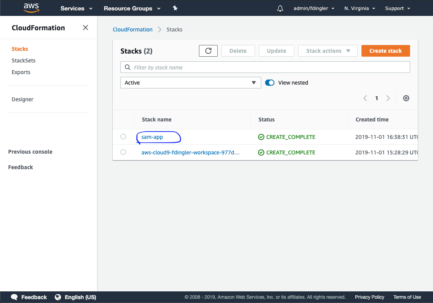
Task: Click the Stacks breadcrumb text
Action: click(174, 29)
